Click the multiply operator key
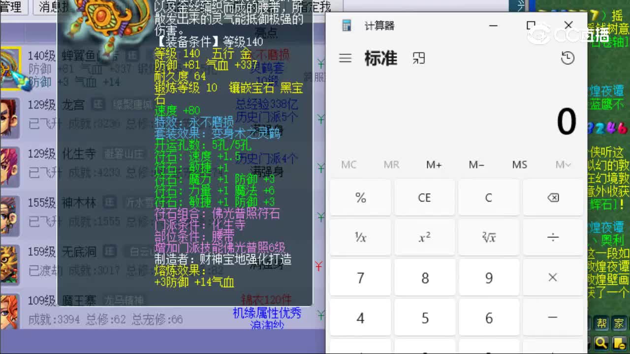Screen dimensions: 630x354 [553, 278]
